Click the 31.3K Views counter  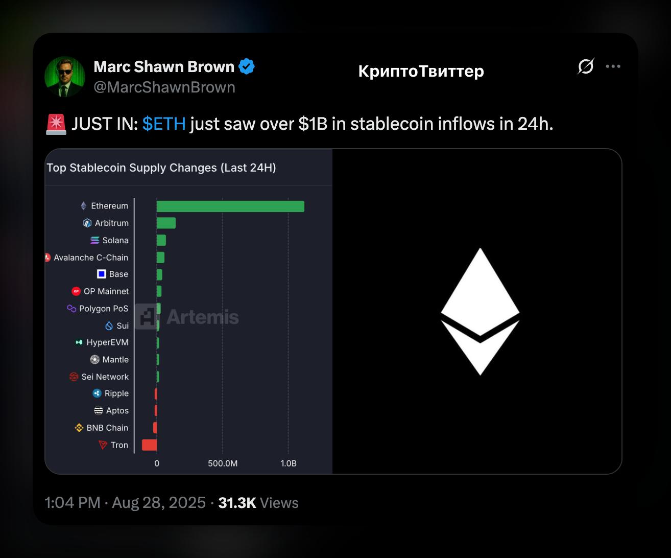click(258, 503)
